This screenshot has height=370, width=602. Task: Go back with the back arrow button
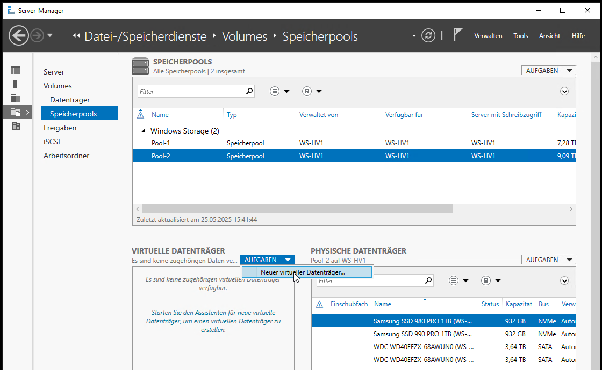pyautogui.click(x=18, y=35)
